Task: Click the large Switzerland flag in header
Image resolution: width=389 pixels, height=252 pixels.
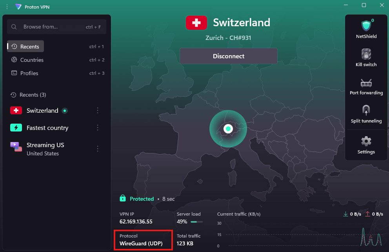Action: tap(196, 23)
